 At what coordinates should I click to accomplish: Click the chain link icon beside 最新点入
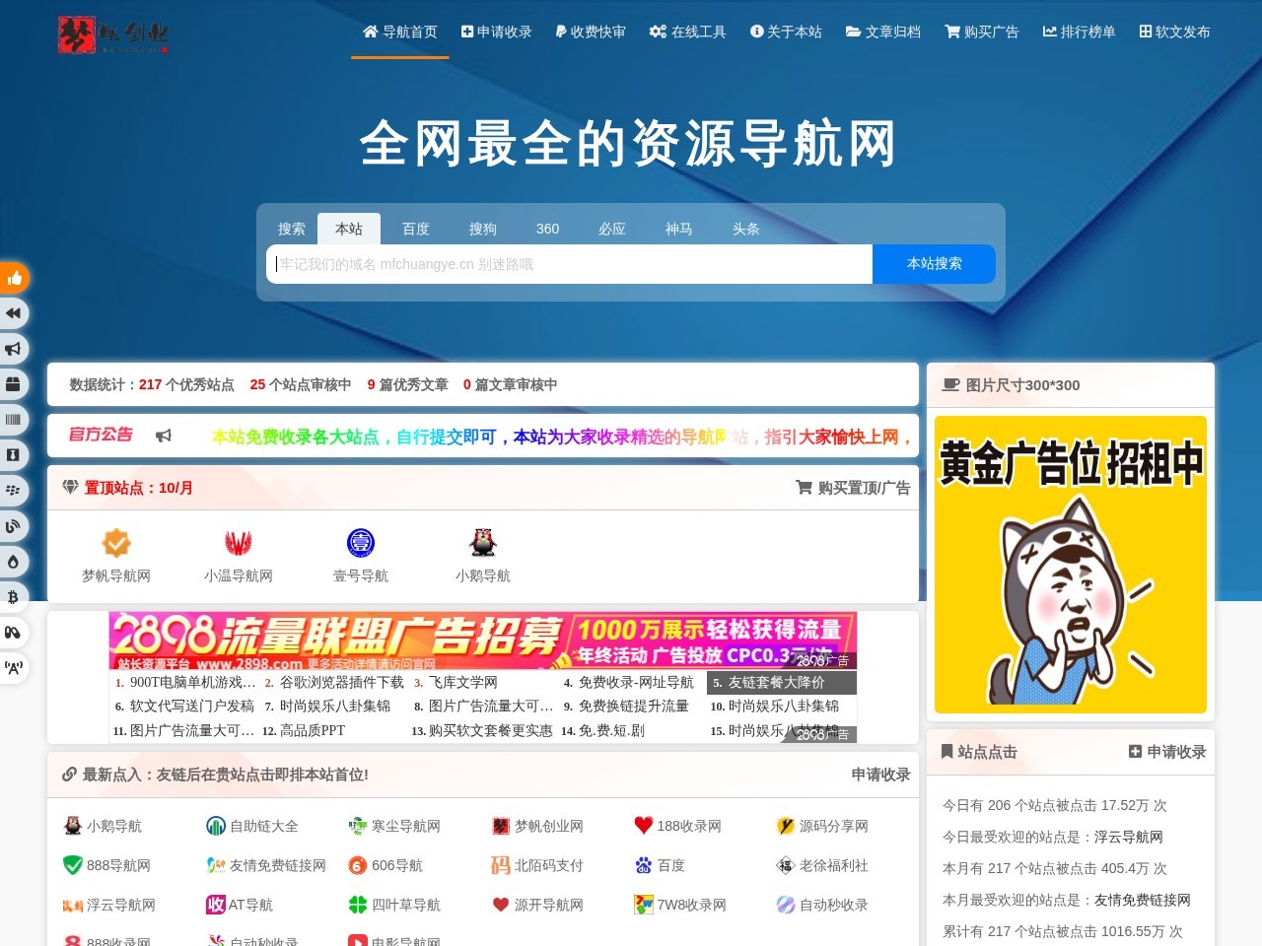tap(69, 775)
